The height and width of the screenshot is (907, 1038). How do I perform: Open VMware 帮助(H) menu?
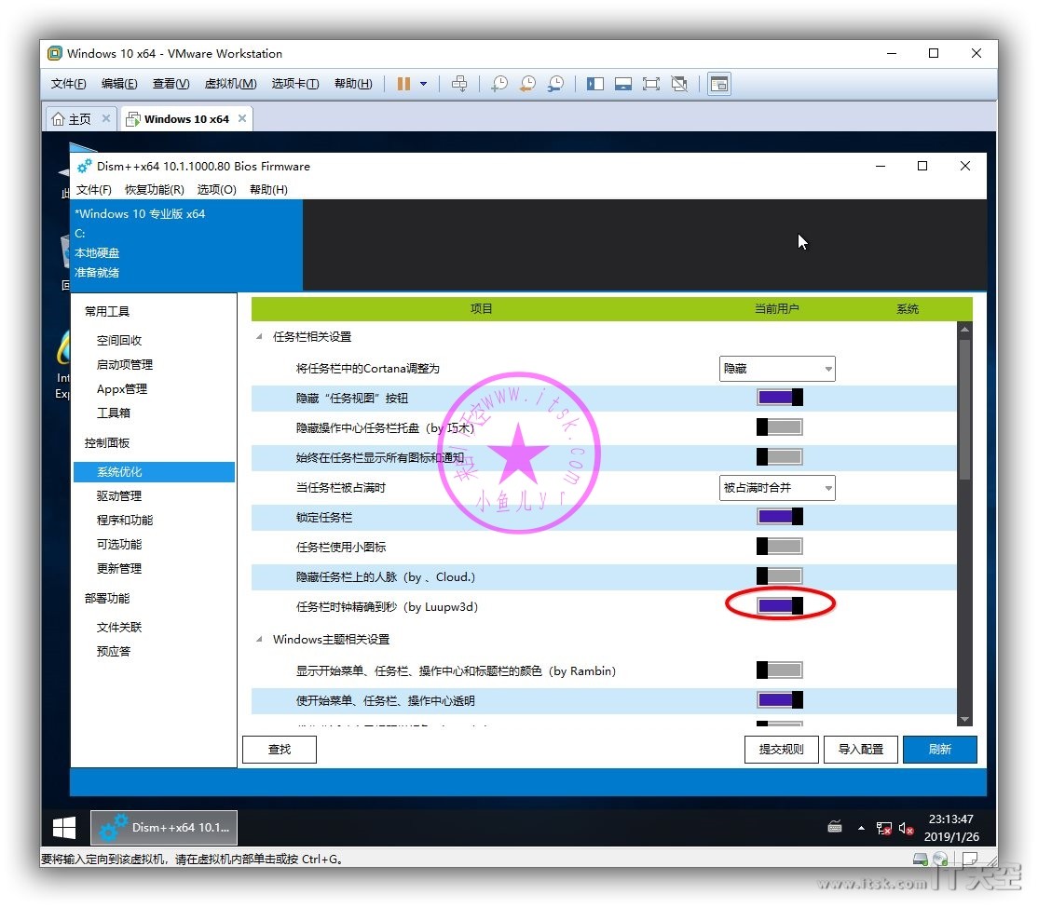pyautogui.click(x=353, y=84)
